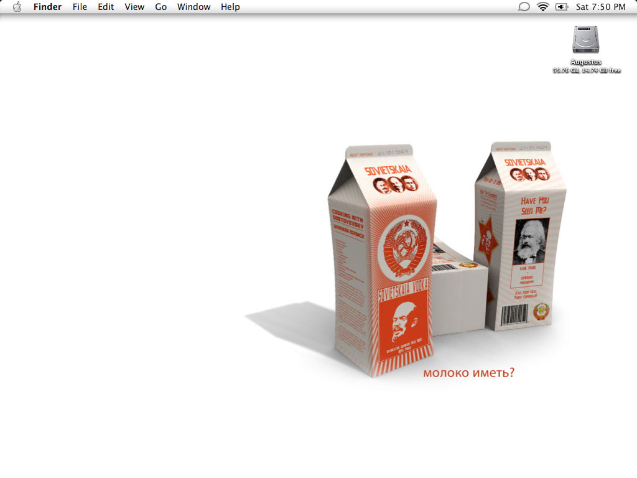The height and width of the screenshot is (478, 637).
Task: Open the View menu
Action: [134, 7]
